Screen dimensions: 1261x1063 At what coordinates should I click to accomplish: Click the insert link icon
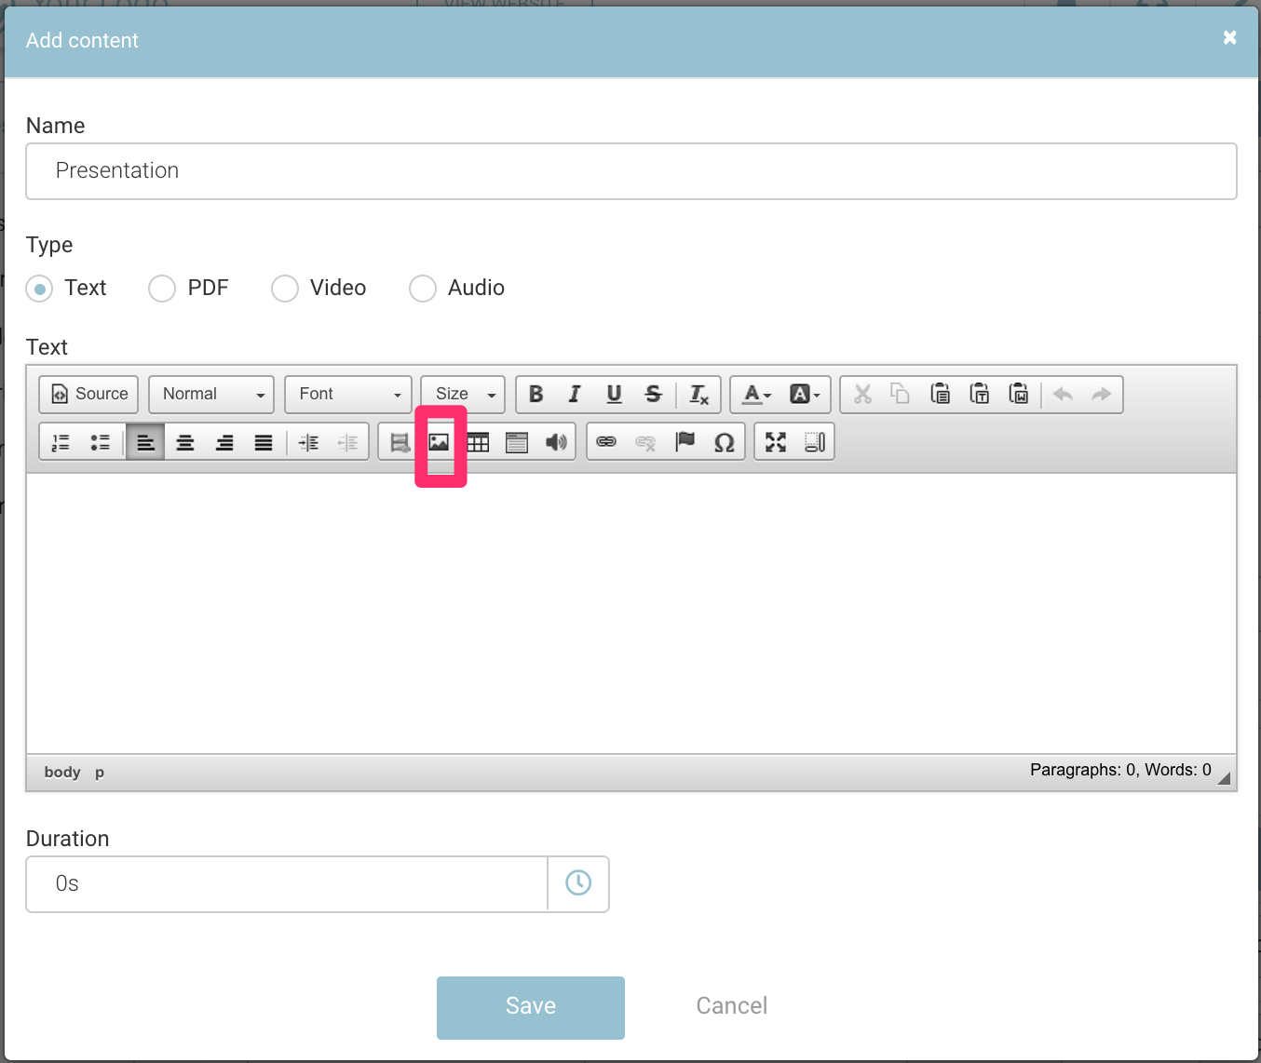[x=606, y=442]
